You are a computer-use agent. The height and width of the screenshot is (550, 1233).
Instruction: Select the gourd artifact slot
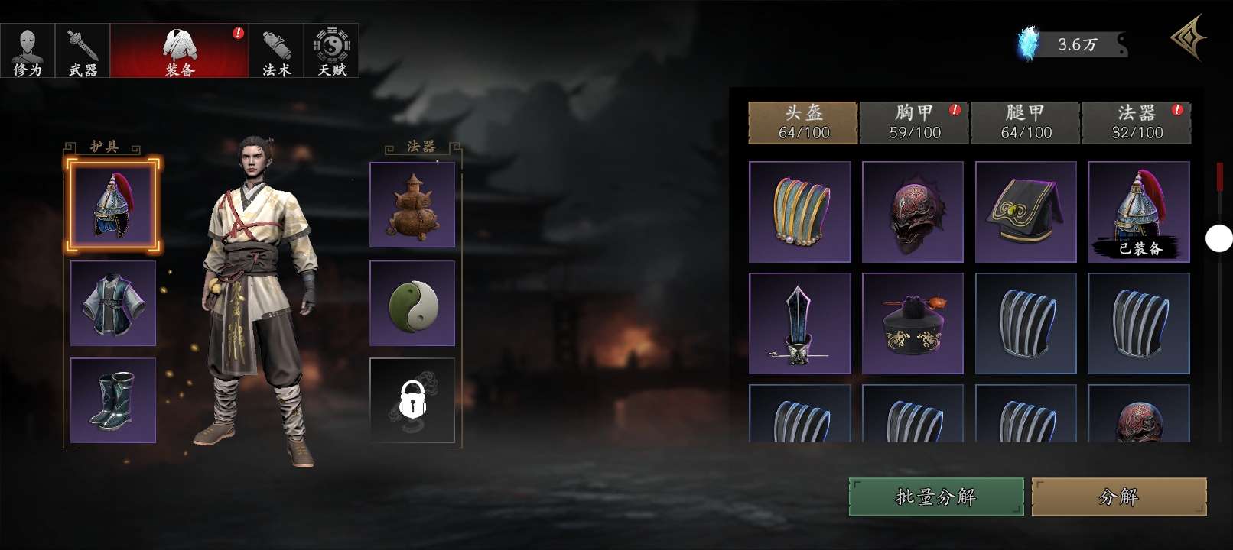[x=412, y=205]
